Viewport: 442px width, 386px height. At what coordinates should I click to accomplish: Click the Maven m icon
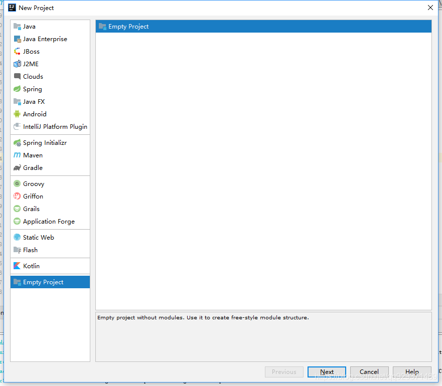(17, 155)
